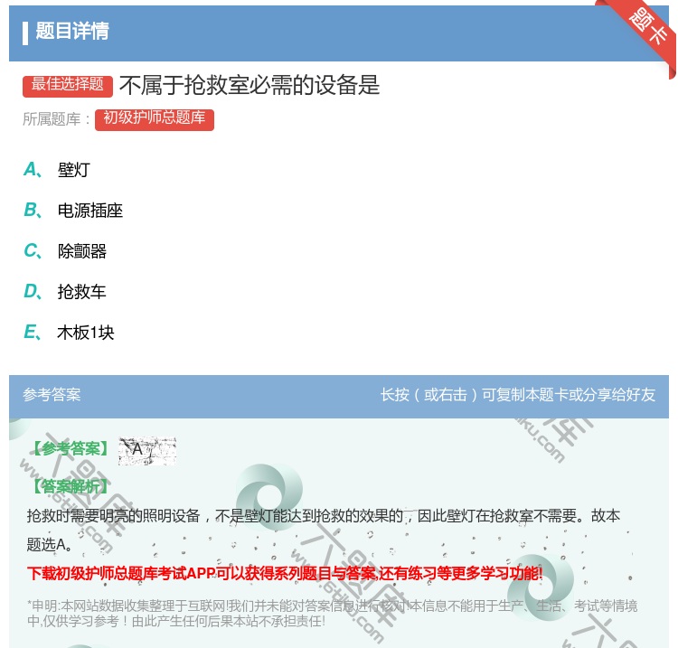Click the 题目详情 header title
This screenshot has height=648, width=678.
click(71, 31)
